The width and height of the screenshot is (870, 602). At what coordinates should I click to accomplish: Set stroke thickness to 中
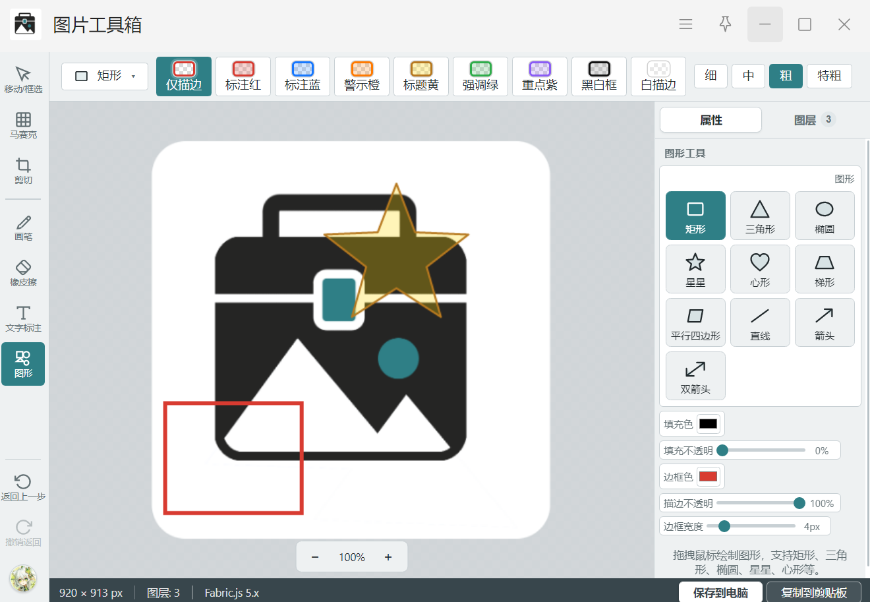(x=748, y=76)
